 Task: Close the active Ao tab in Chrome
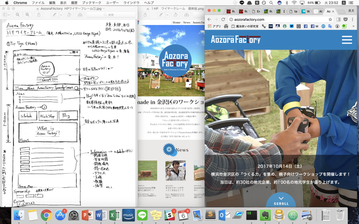[333, 11]
